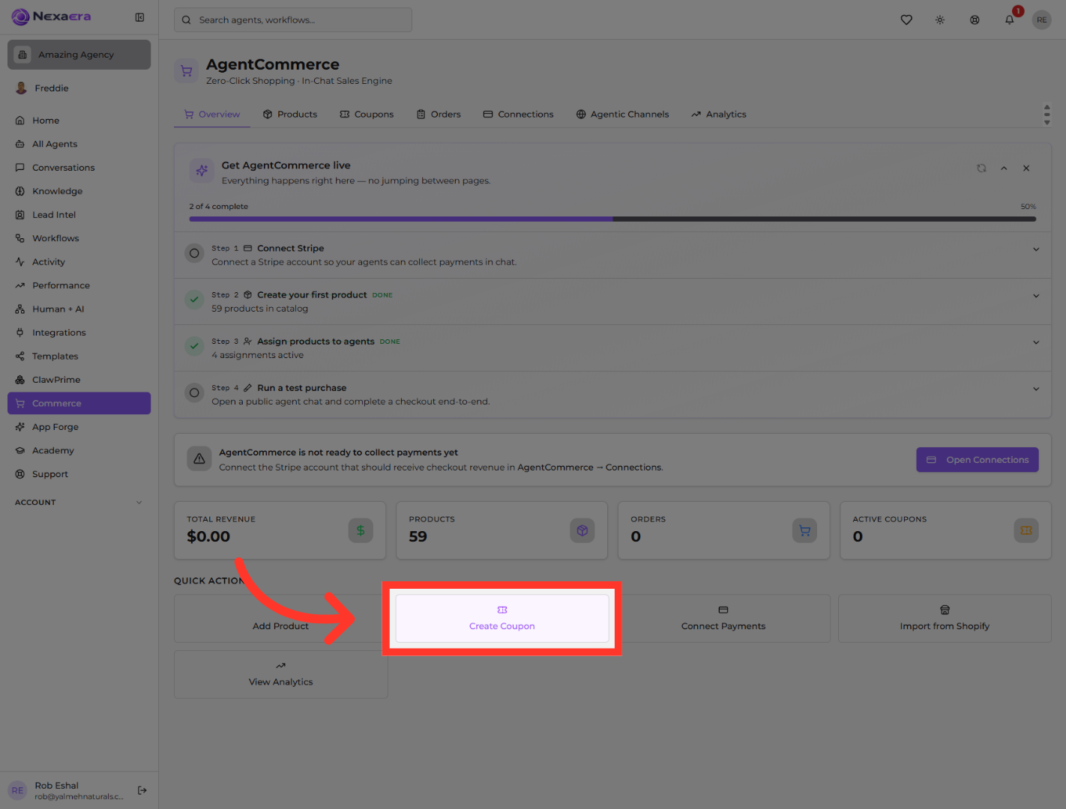Expand Step 1 Connect Stripe
This screenshot has width=1066, height=809.
point(1036,249)
